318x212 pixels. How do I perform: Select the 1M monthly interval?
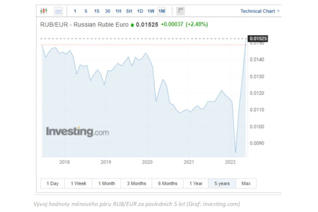[x=161, y=11]
